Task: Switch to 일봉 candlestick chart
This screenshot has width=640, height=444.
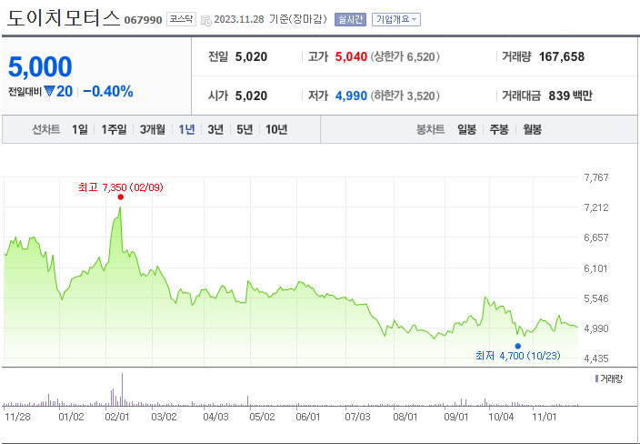Action: [466, 129]
